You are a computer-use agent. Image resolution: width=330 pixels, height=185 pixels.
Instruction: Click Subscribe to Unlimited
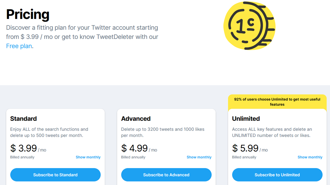pos(277,175)
